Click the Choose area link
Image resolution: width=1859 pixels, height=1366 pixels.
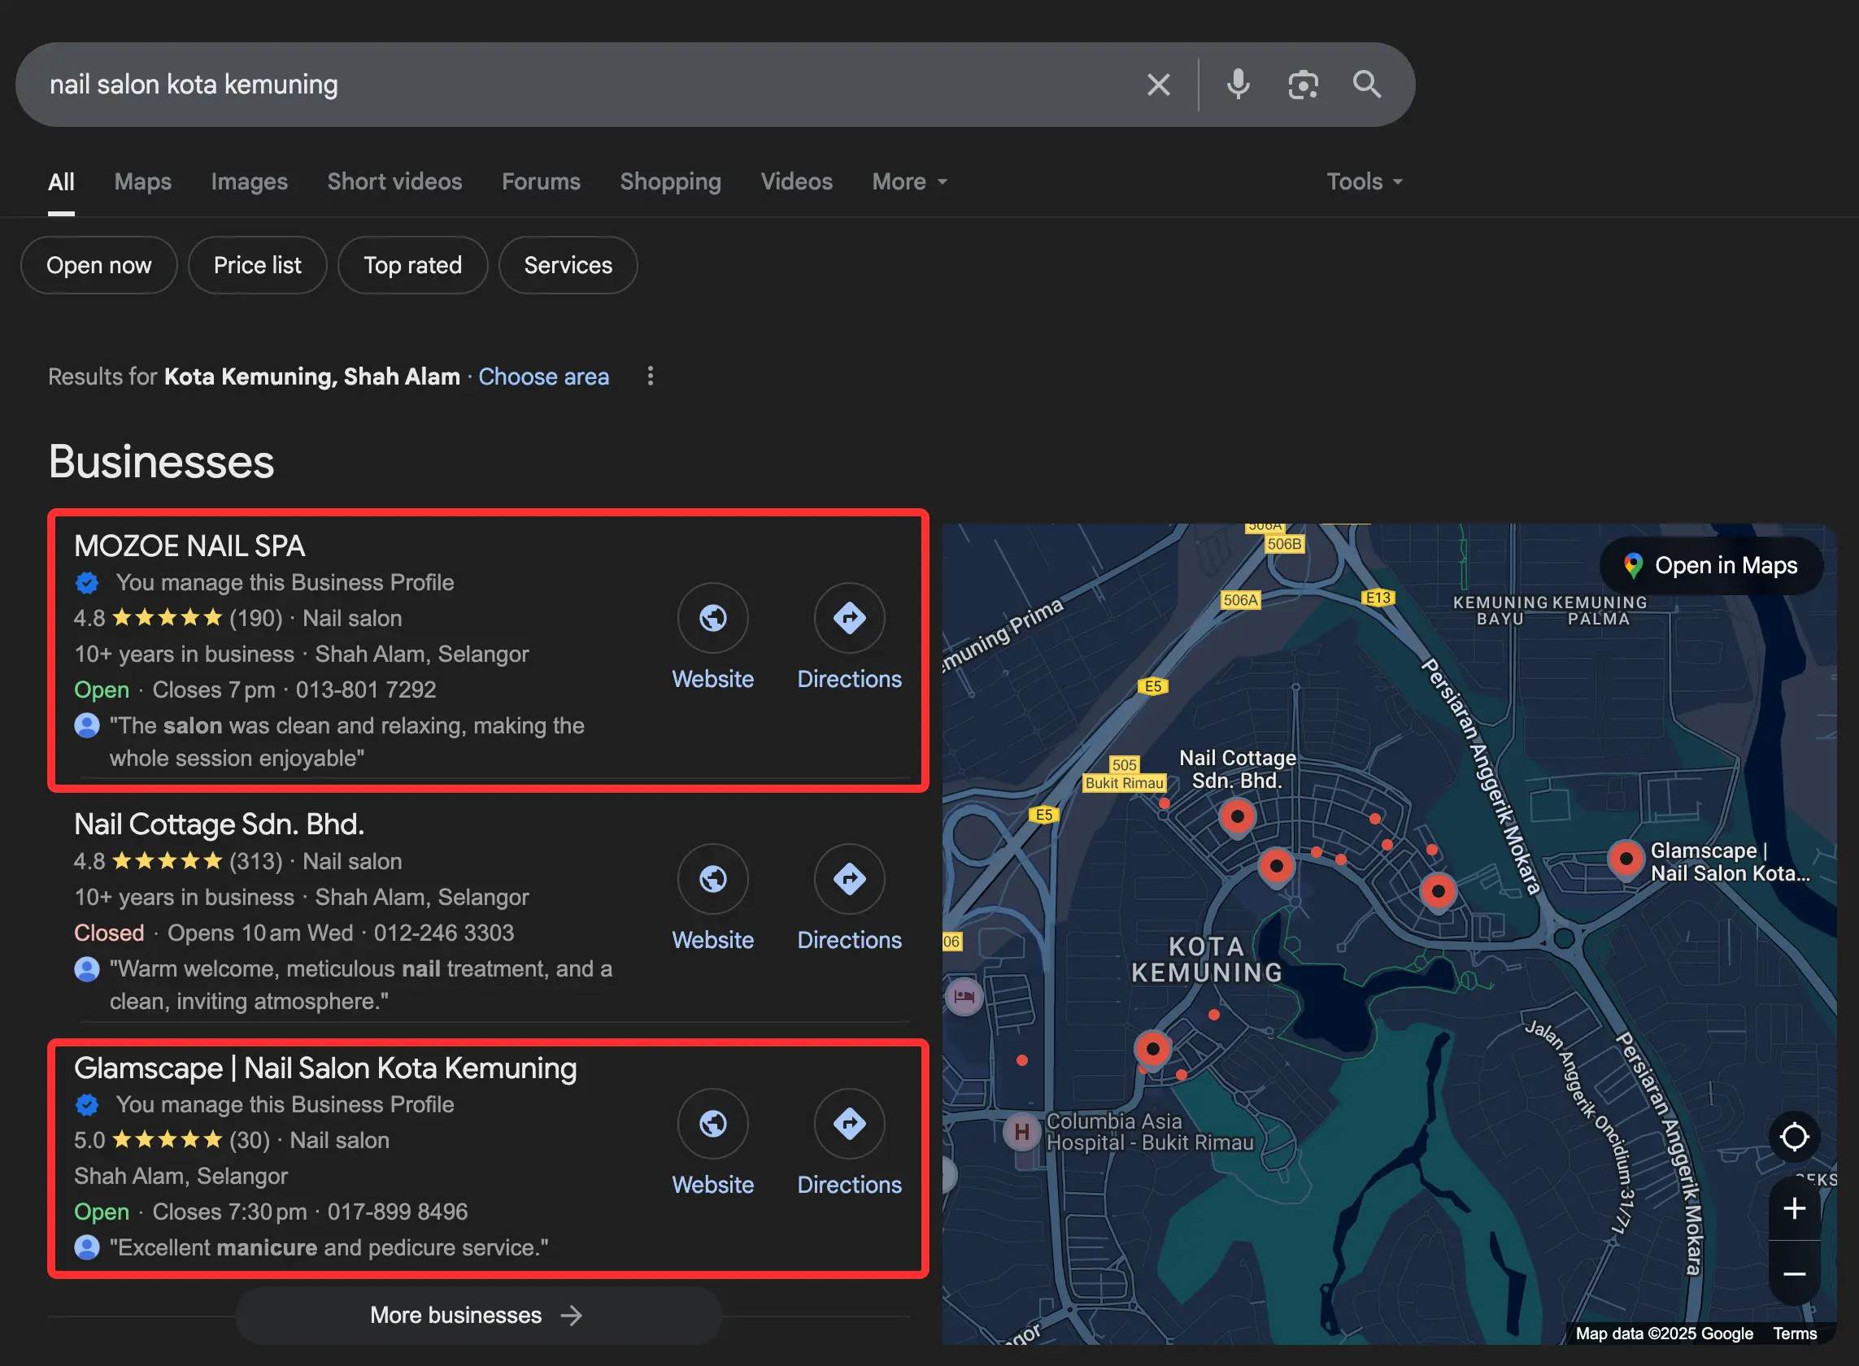click(x=543, y=376)
